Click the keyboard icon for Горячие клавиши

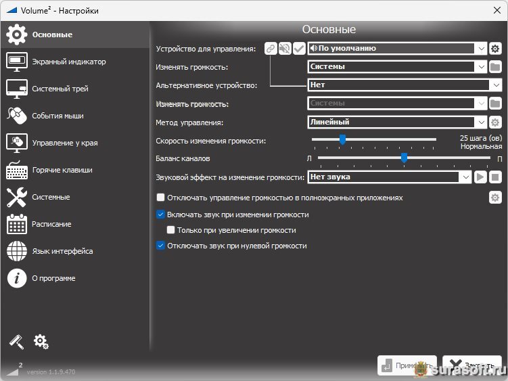(x=16, y=170)
